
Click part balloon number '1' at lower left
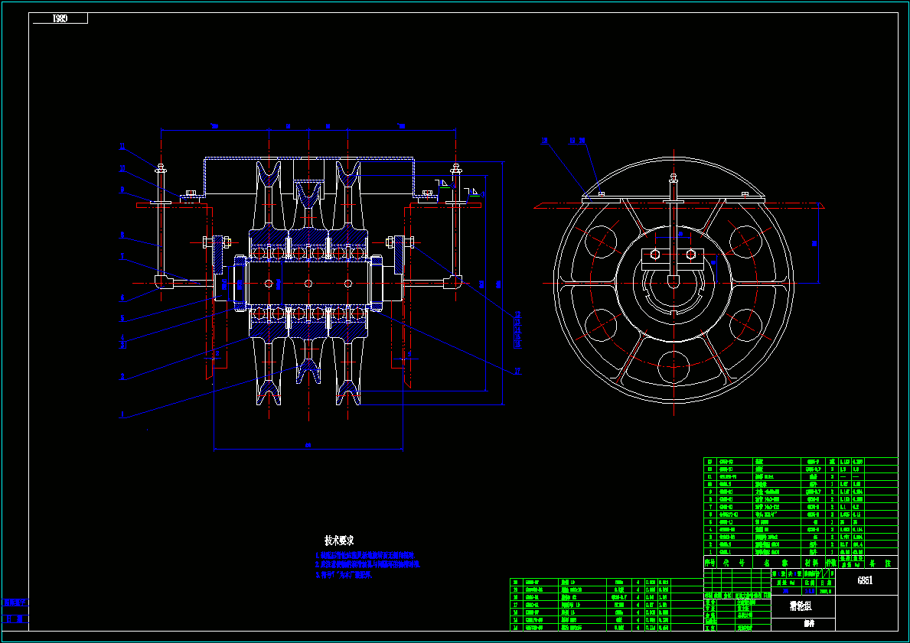[122, 414]
